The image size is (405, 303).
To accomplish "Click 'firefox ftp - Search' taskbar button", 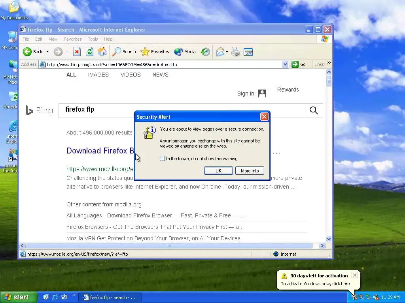I will (110, 297).
